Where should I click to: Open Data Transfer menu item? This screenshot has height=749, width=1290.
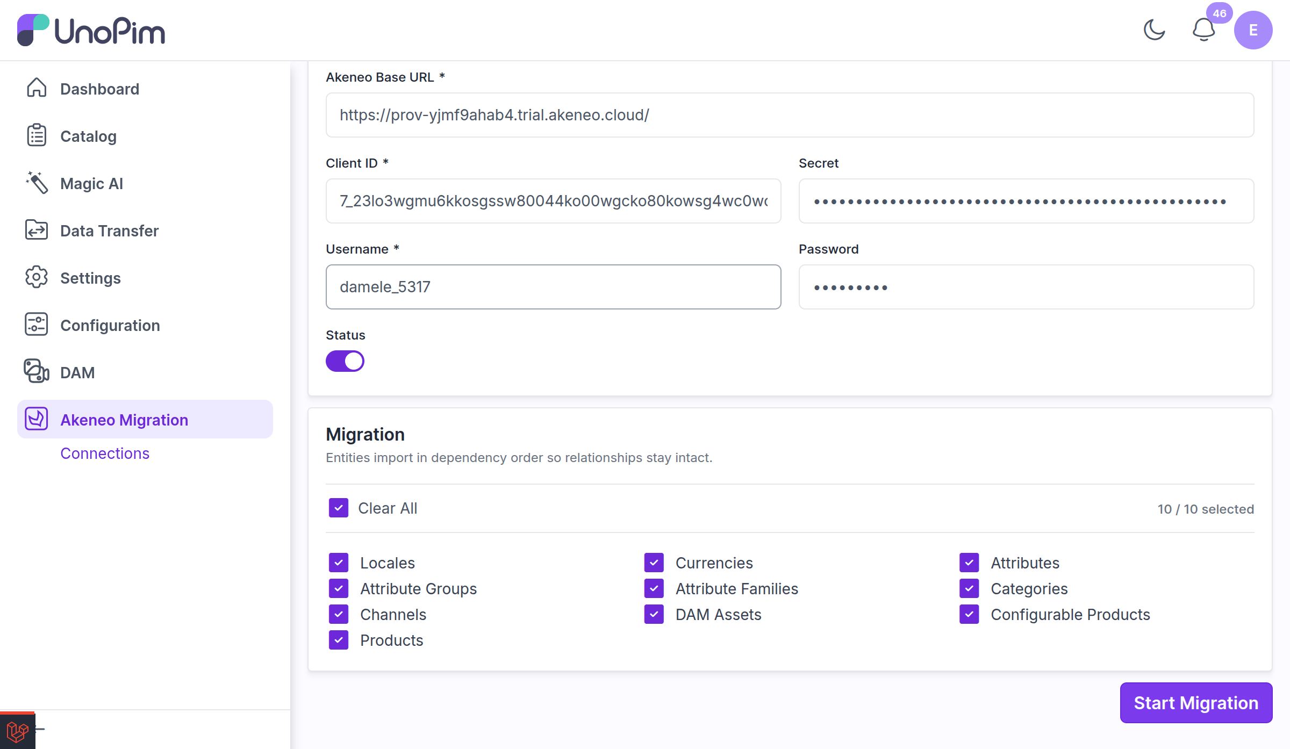click(x=145, y=231)
